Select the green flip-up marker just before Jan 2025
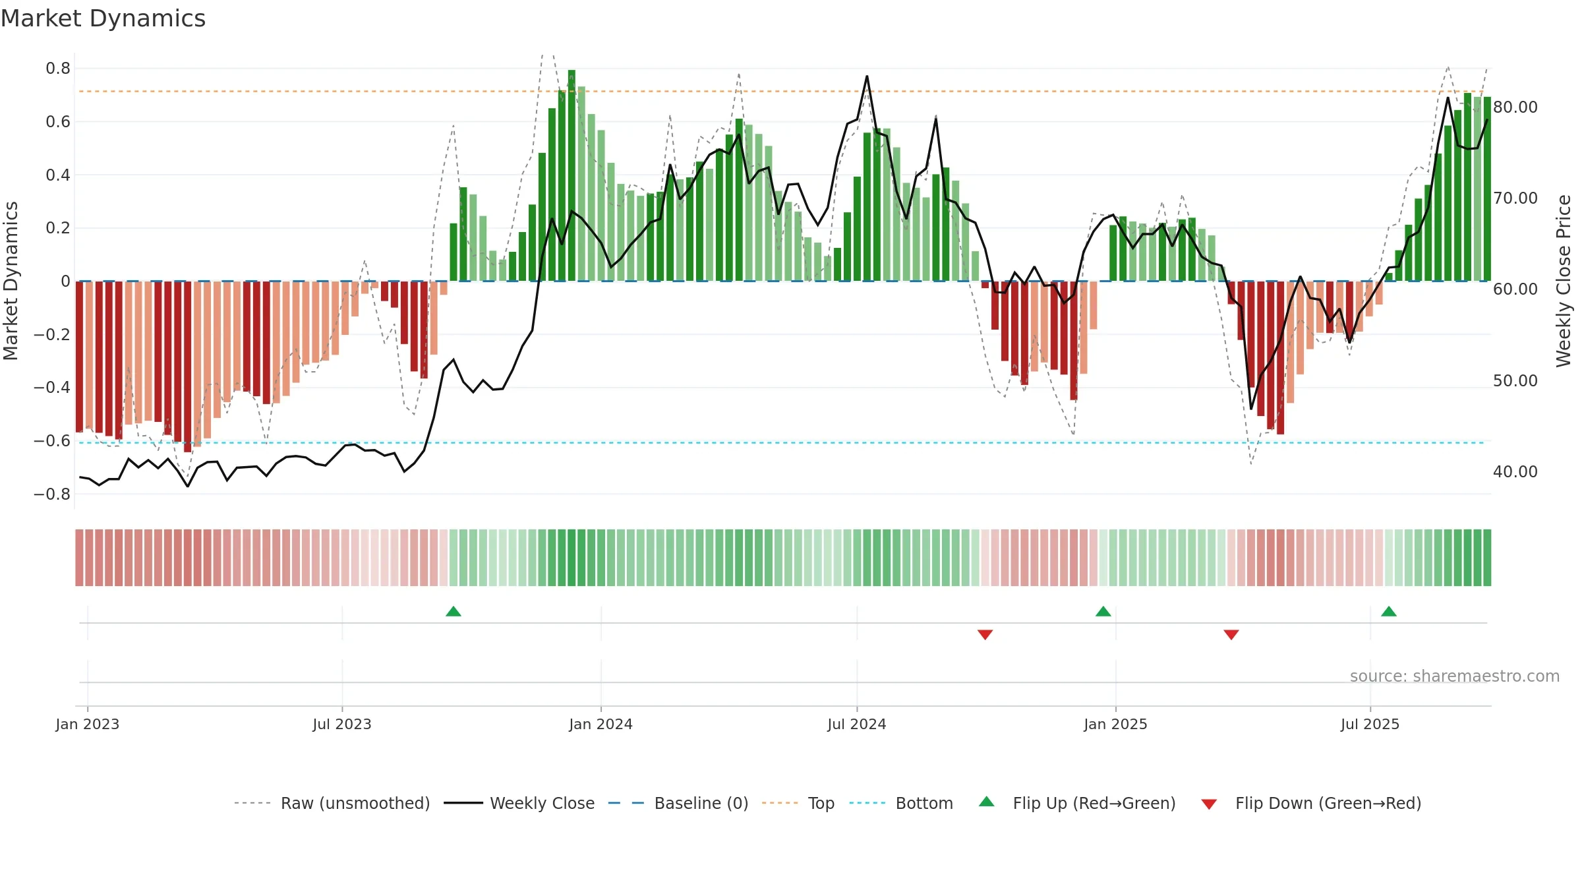This screenshot has width=1582, height=890. coord(1103,611)
